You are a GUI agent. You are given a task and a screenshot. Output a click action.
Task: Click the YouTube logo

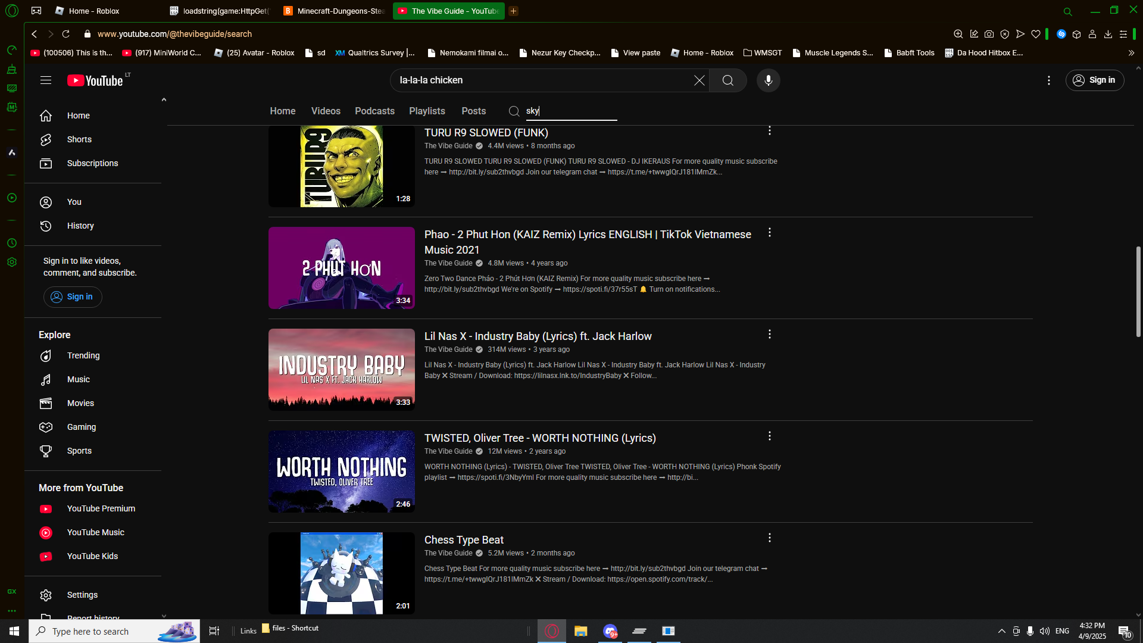pos(95,80)
